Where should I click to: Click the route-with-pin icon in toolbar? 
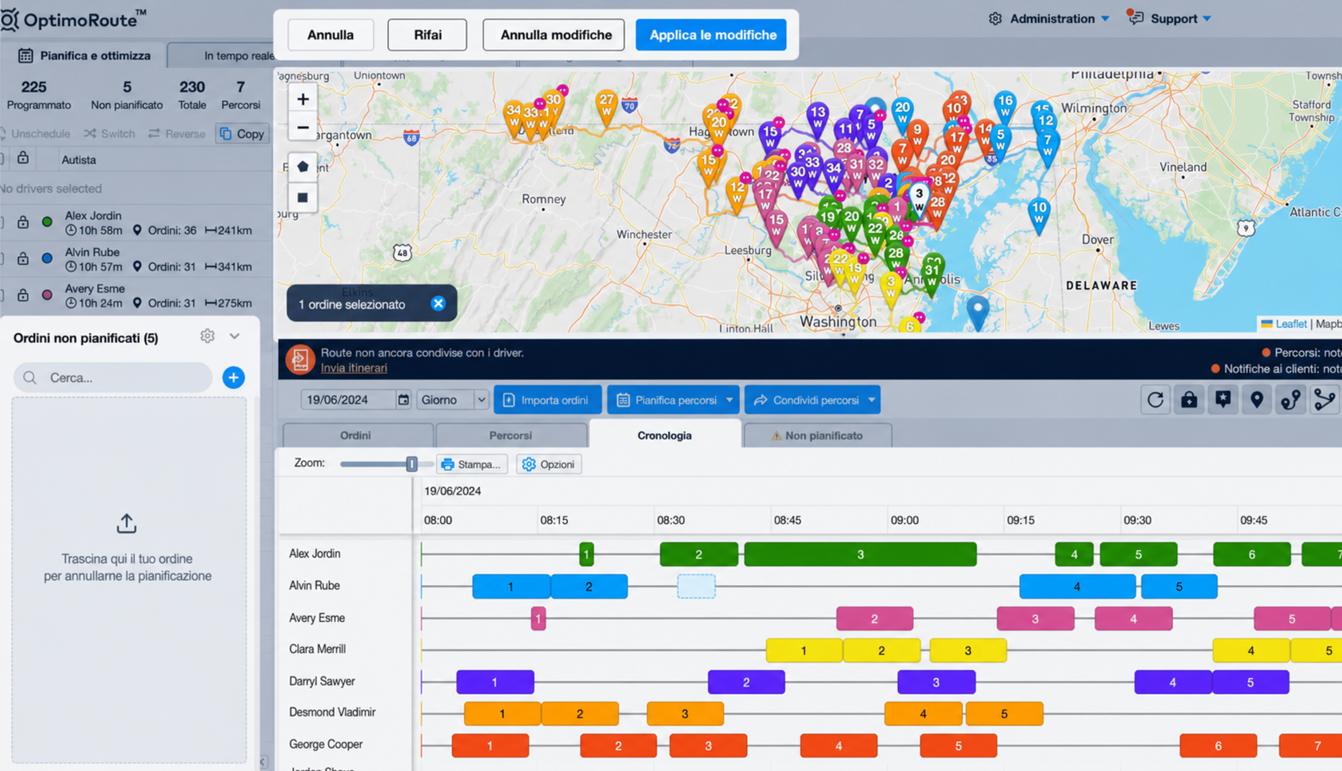[1290, 400]
